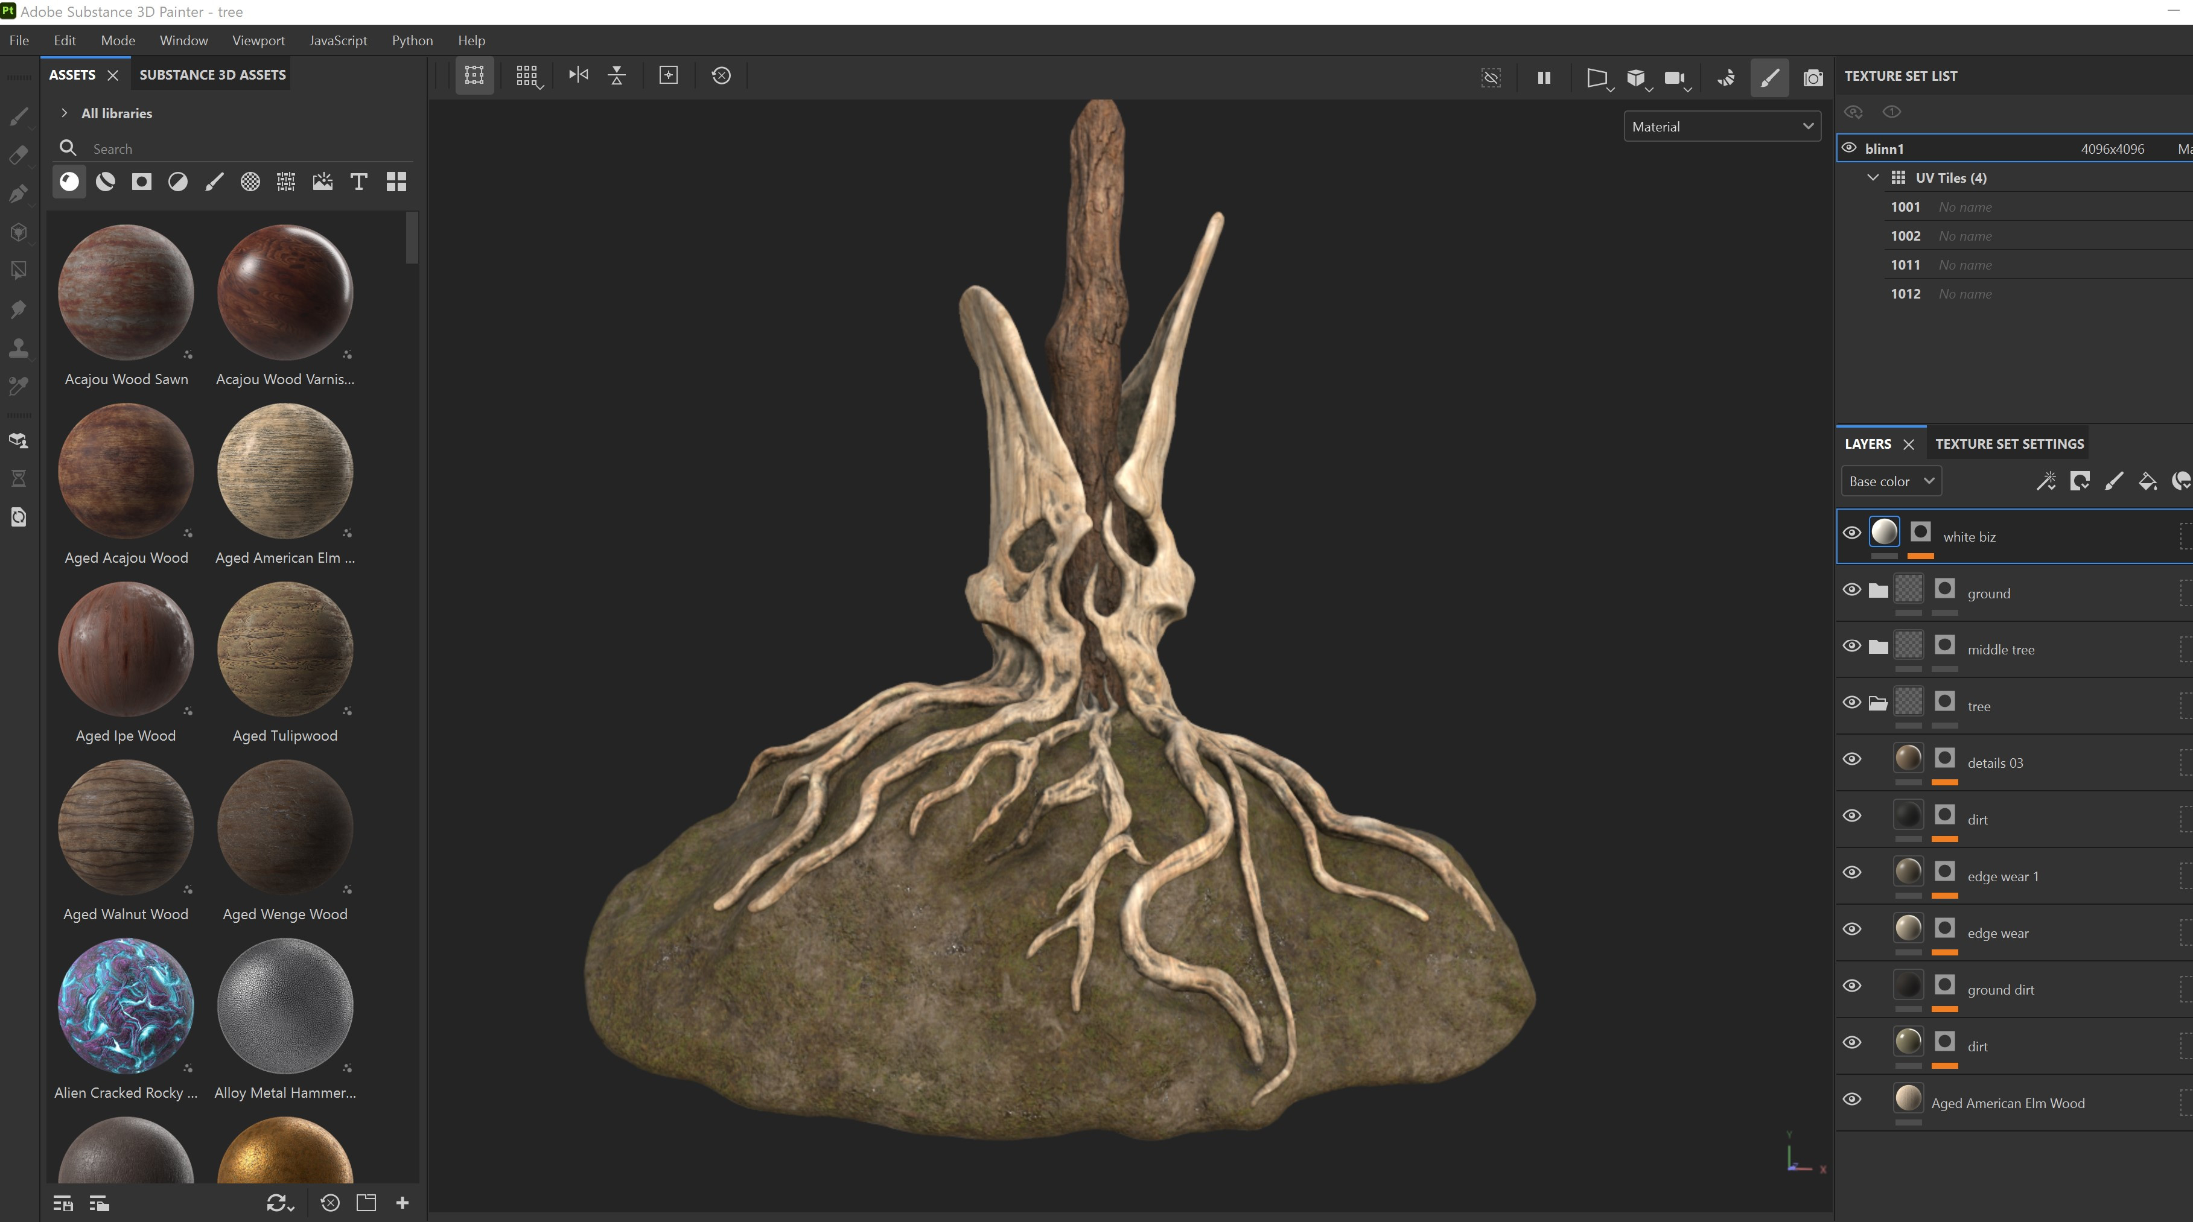Open the Material viewport mode dropdown
Screen dimensions: 2193x1222
pyautogui.click(x=1721, y=126)
